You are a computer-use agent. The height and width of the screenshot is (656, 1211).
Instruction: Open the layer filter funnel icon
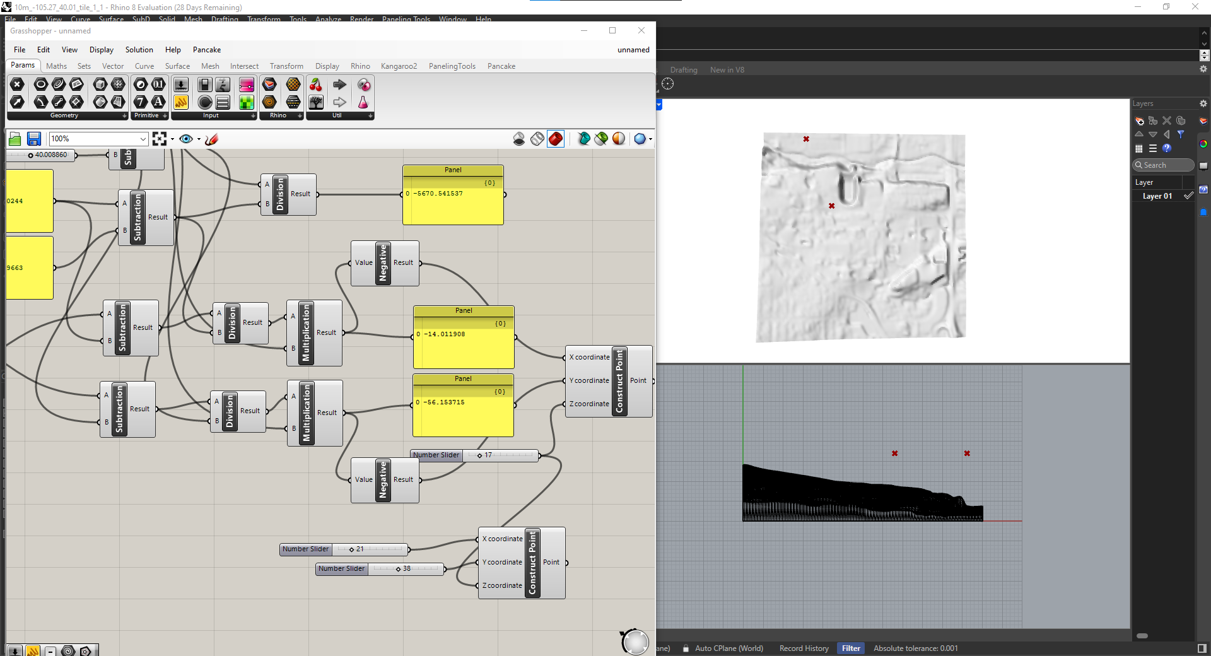(1181, 134)
